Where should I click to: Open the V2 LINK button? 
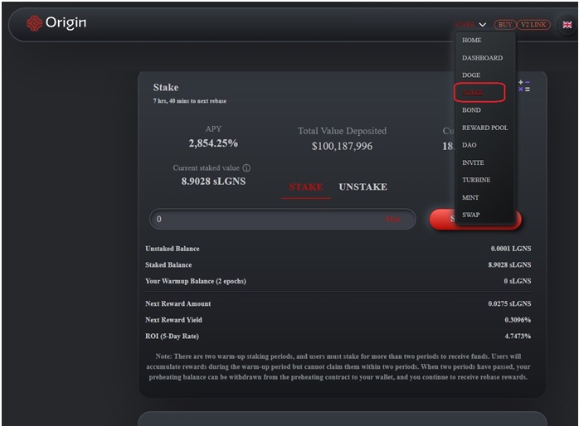[533, 25]
